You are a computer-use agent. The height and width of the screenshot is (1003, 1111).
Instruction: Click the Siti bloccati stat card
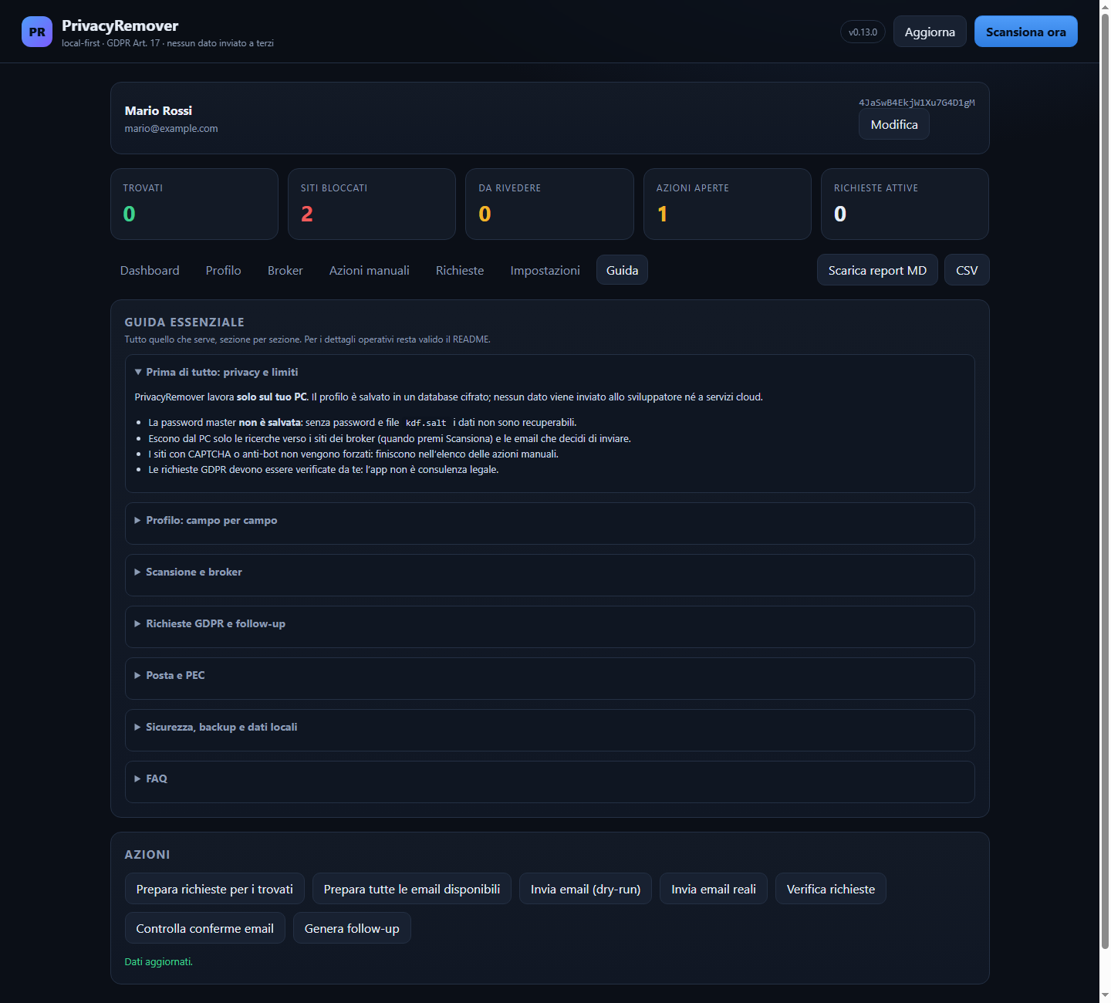point(372,204)
